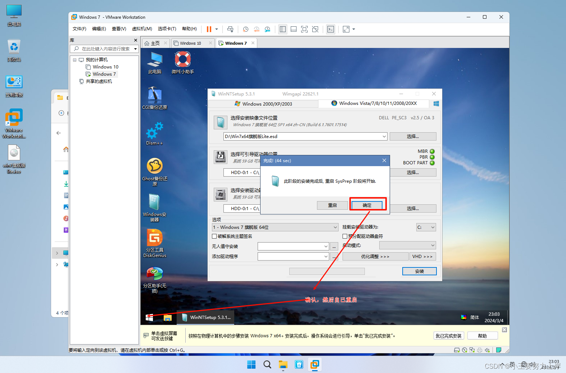The height and width of the screenshot is (373, 566).
Task: Enable 破解系统主题签名 checkbox
Action: [x=214, y=236]
